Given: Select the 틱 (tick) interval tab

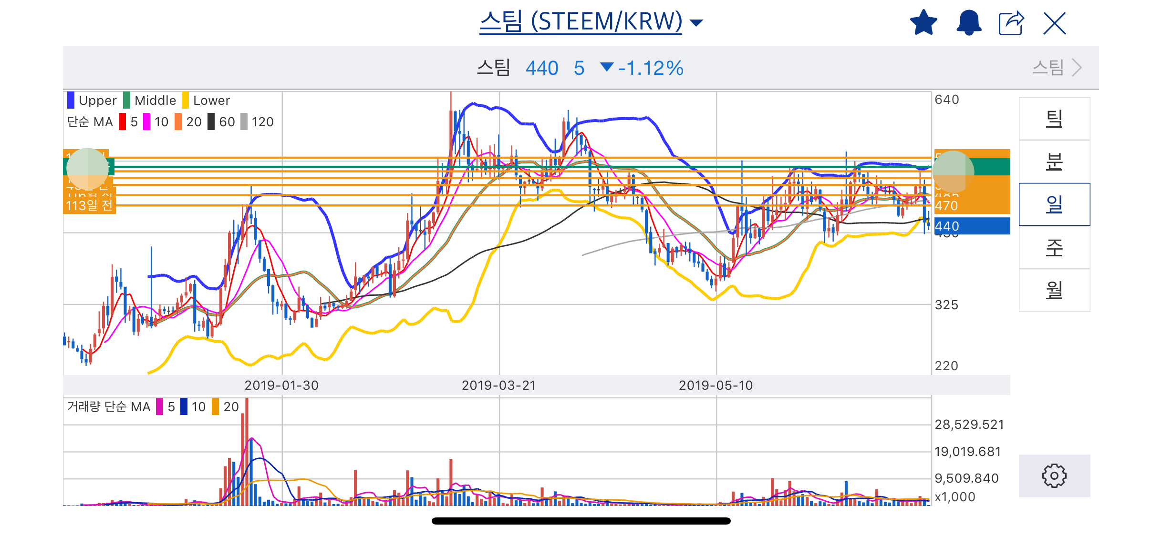Looking at the screenshot, I should (1054, 119).
